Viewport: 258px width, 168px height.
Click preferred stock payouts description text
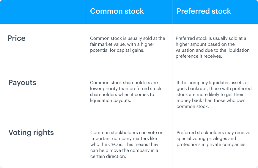point(214,95)
